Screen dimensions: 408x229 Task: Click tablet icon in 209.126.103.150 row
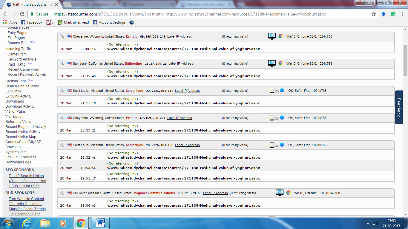(x=272, y=145)
